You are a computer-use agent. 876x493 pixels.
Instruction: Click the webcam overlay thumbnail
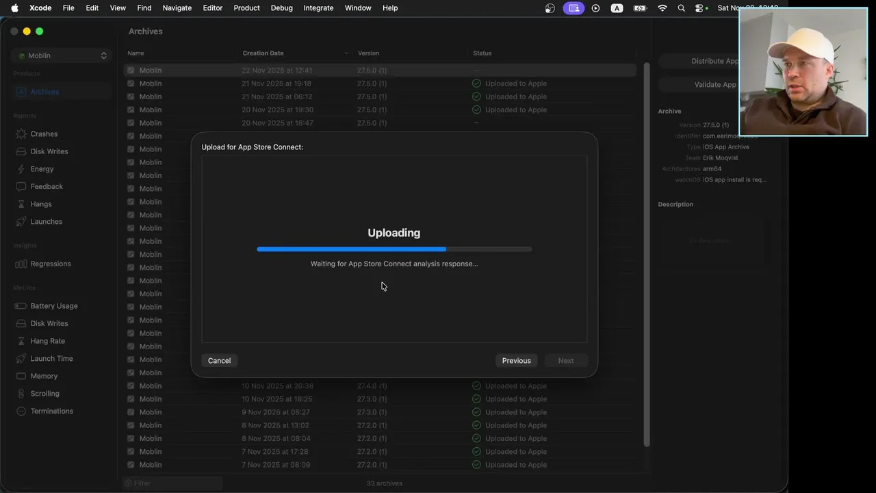tap(803, 72)
